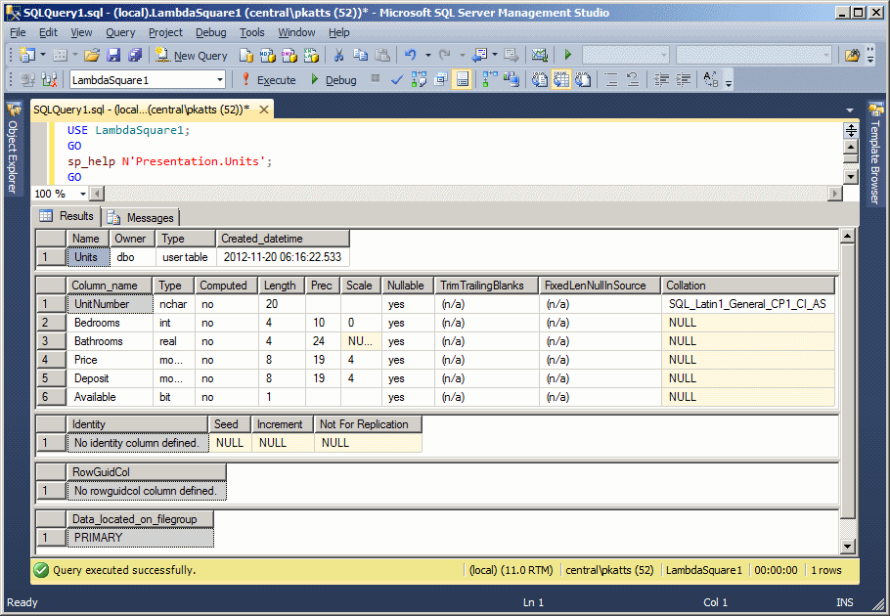Click the Undo arrow icon

[x=411, y=55]
